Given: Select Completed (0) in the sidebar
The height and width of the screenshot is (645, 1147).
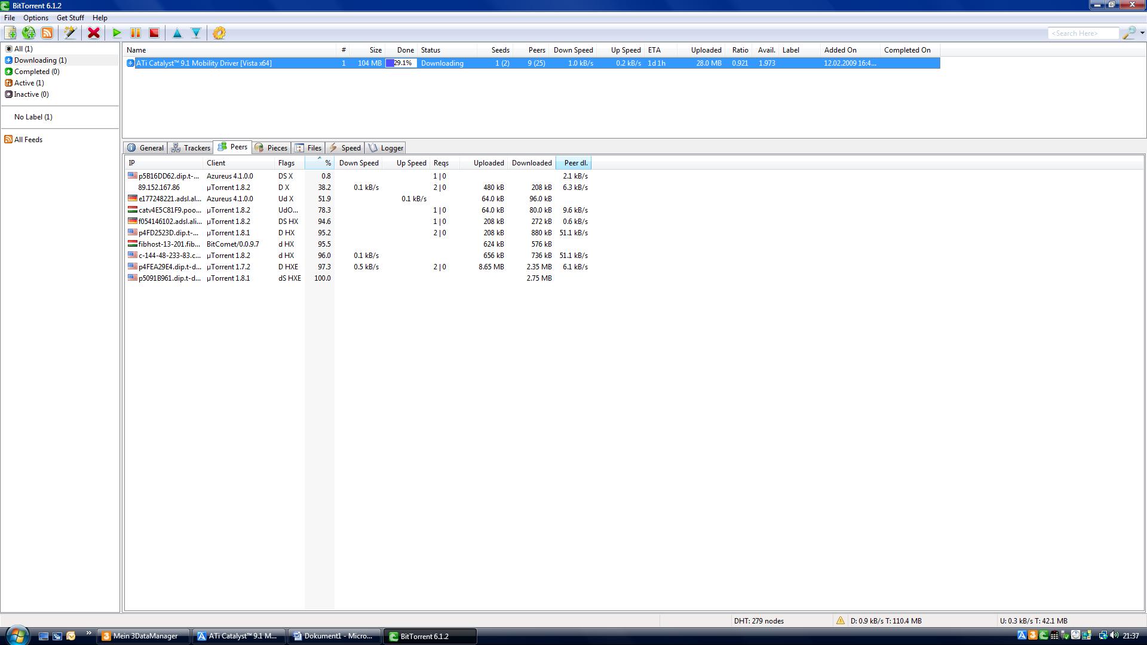Looking at the screenshot, I should coord(36,72).
